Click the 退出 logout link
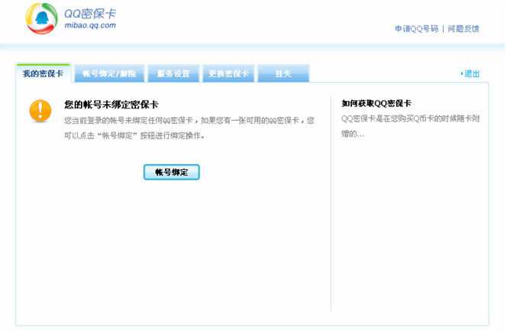 click(471, 74)
